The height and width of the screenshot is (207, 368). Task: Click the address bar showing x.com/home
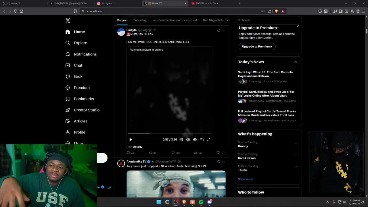click(x=170, y=11)
